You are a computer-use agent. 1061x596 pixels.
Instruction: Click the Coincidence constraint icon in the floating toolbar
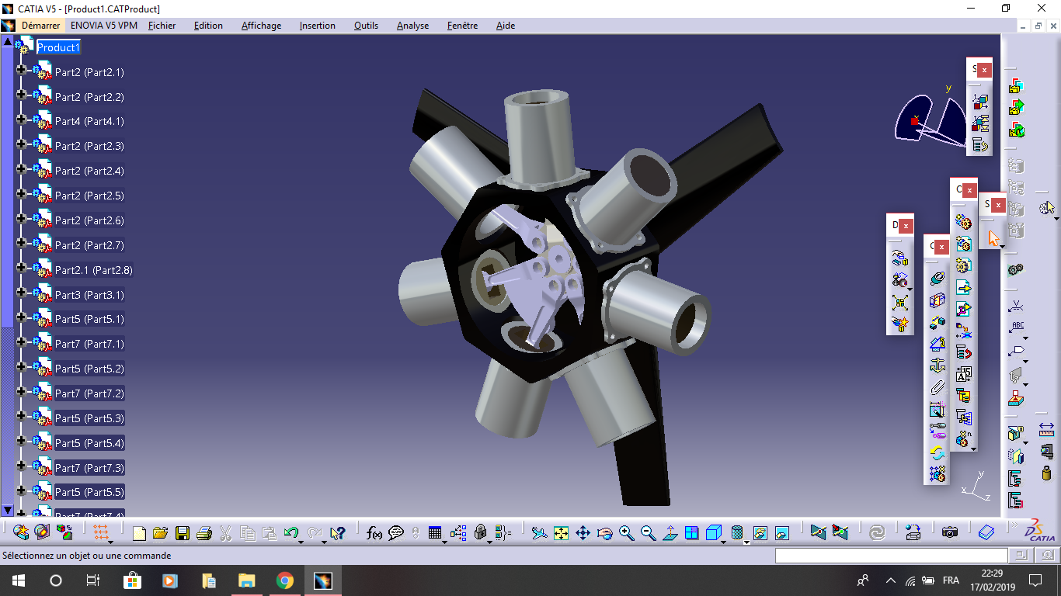938,278
